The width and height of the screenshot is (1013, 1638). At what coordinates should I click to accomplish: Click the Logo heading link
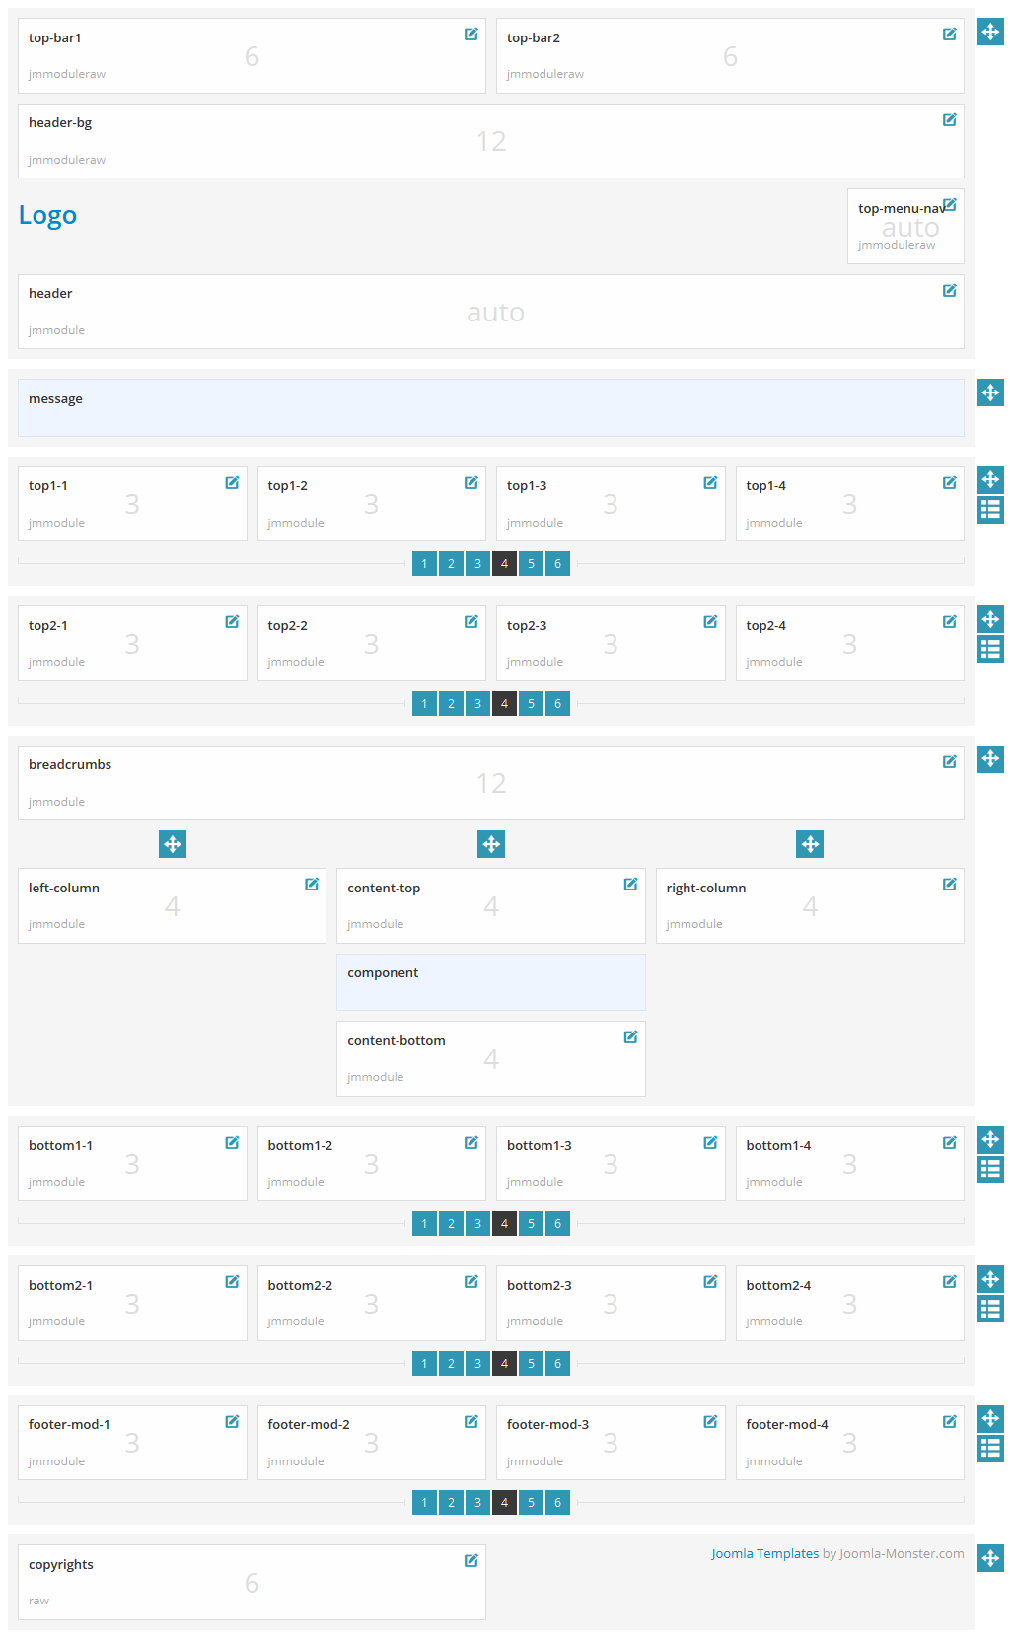point(47,215)
